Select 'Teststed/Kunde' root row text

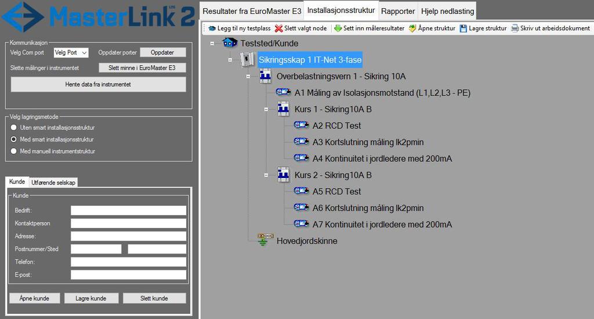point(269,43)
